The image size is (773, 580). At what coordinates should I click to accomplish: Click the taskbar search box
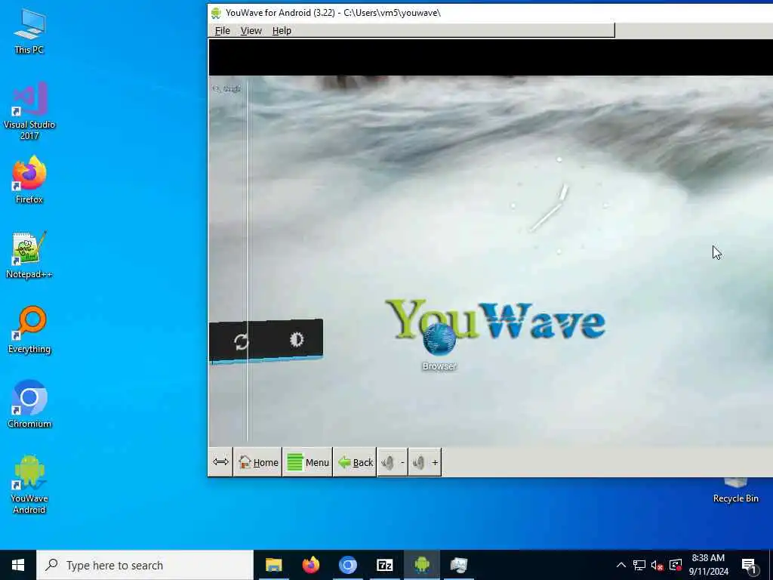tap(145, 565)
